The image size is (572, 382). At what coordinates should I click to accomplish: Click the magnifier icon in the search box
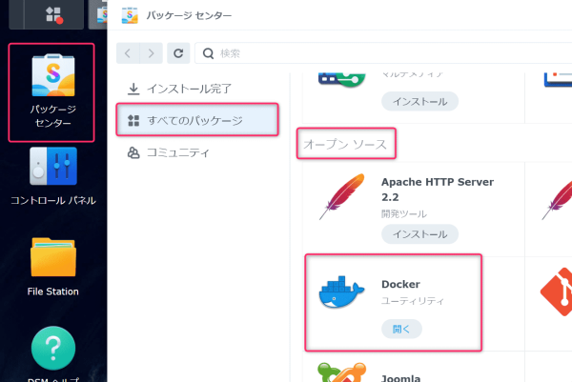208,53
